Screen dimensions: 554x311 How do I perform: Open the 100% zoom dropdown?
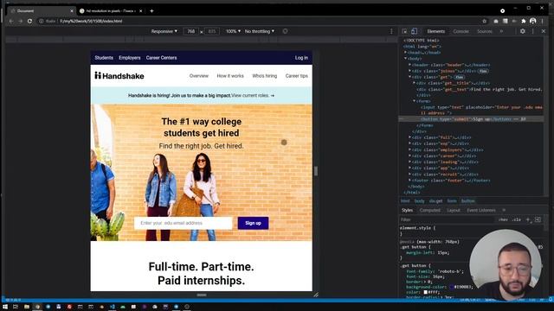[x=233, y=31]
